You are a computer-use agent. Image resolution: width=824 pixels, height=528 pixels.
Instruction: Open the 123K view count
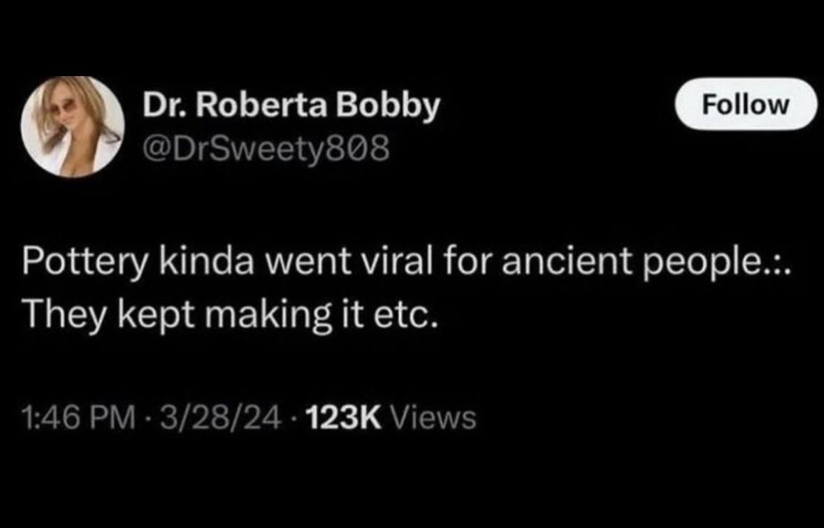(342, 419)
